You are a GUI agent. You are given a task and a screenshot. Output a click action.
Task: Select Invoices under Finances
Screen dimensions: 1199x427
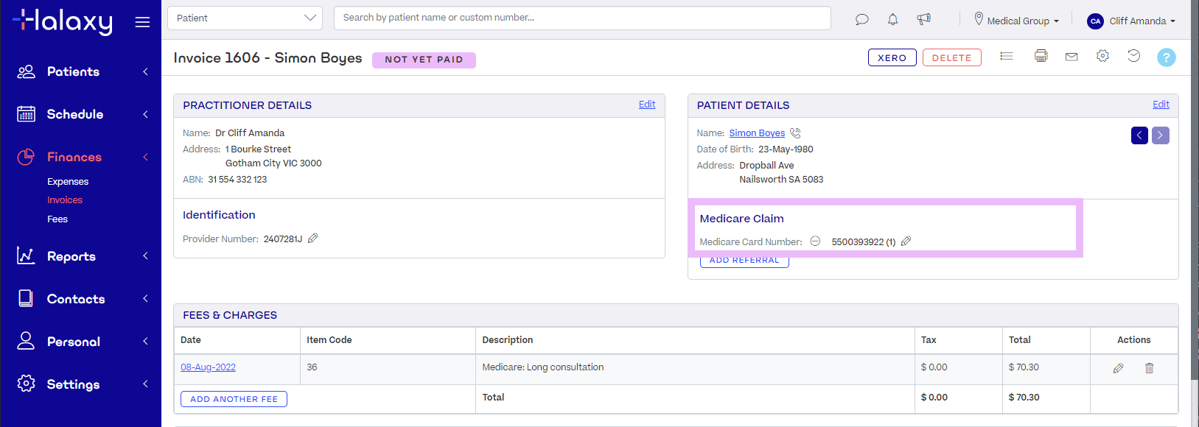tap(65, 200)
